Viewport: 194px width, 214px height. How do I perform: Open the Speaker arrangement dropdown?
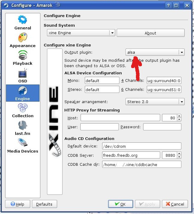pyautogui.click(x=155, y=102)
